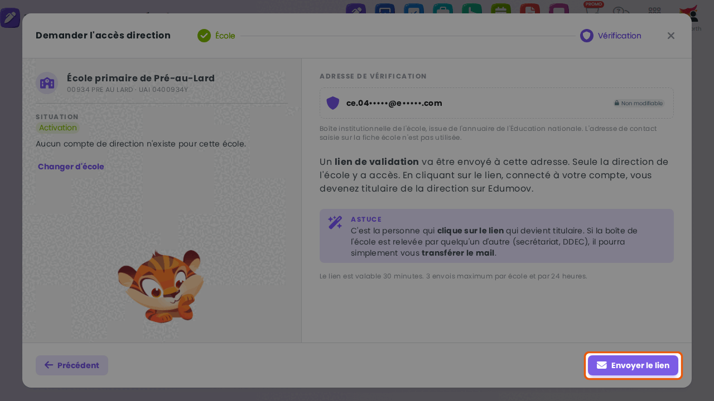Click the masked verification email address field
The image size is (714, 401).
pyautogui.click(x=496, y=103)
